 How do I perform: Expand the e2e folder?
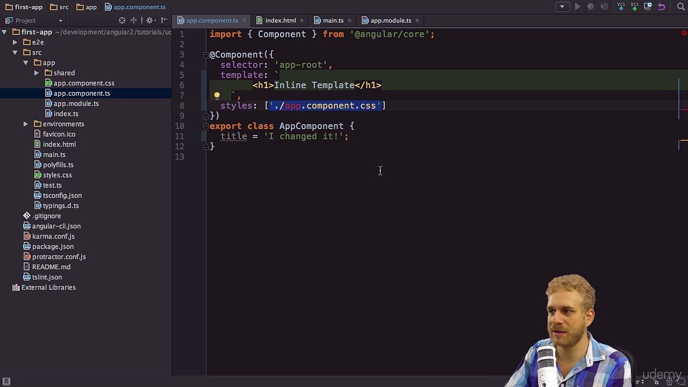[15, 42]
